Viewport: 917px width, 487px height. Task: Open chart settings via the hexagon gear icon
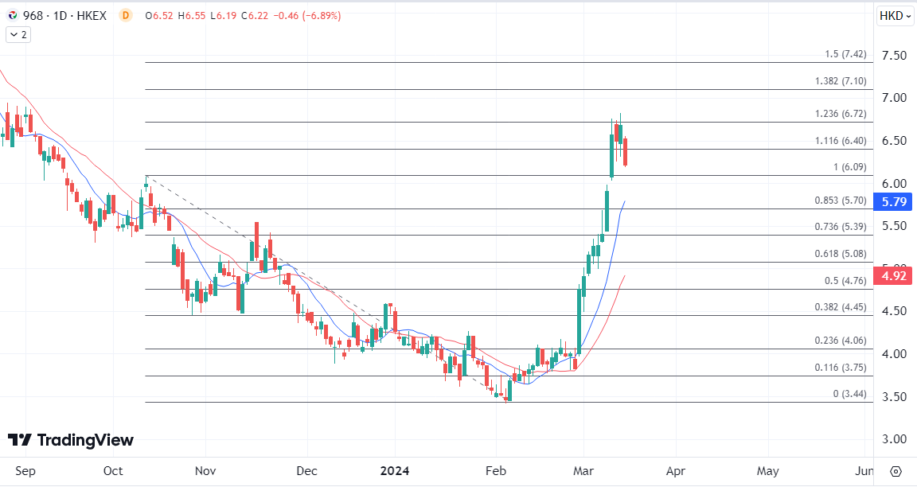click(x=896, y=471)
